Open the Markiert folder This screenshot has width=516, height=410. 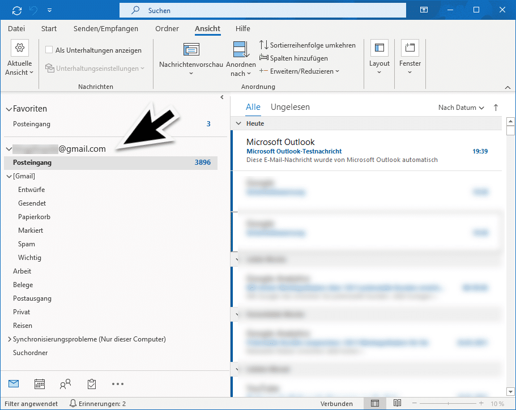tap(31, 230)
